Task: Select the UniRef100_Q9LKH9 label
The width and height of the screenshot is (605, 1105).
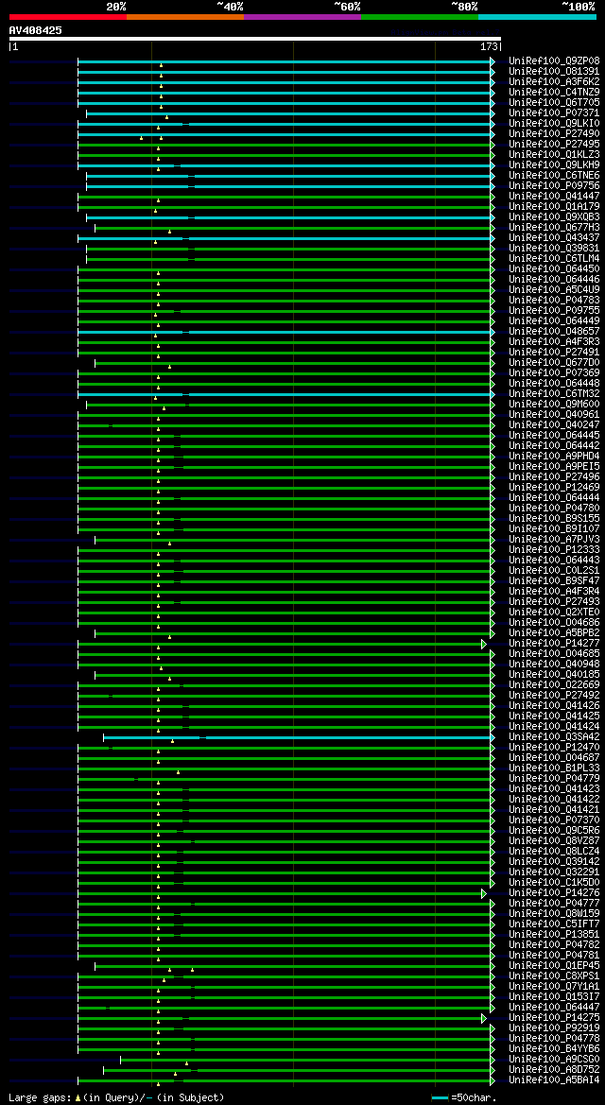Action: click(x=554, y=165)
